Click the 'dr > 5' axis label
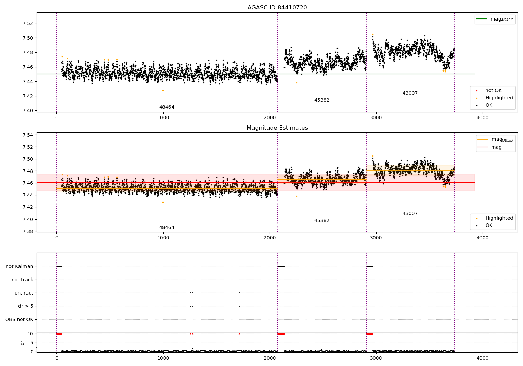This screenshot has height=366, width=523. point(26,306)
